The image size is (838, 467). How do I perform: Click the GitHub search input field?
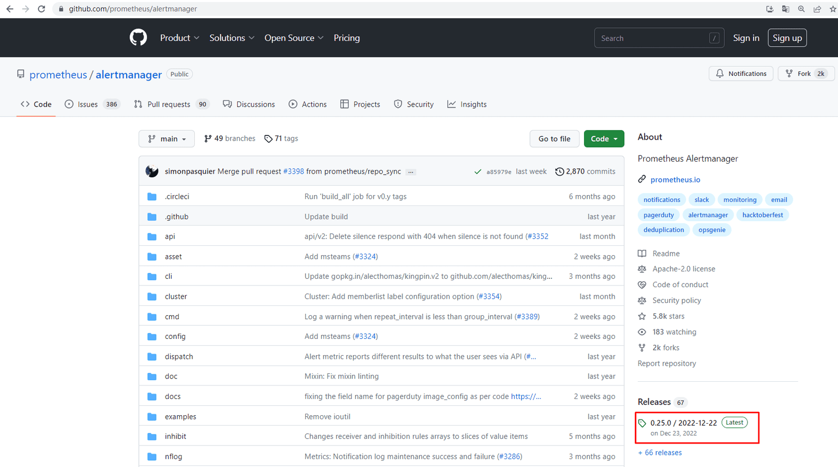659,38
